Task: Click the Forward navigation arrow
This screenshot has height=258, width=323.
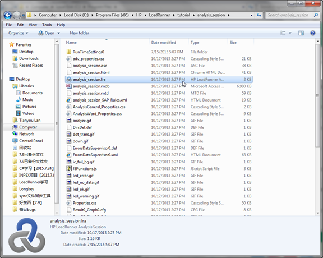Action: [17, 15]
